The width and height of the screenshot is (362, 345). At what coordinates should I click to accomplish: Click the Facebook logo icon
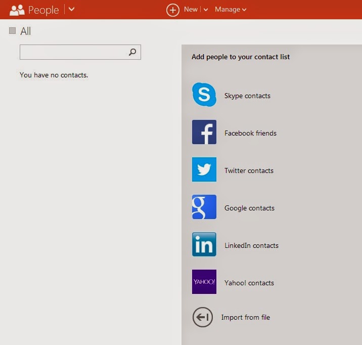(204, 132)
